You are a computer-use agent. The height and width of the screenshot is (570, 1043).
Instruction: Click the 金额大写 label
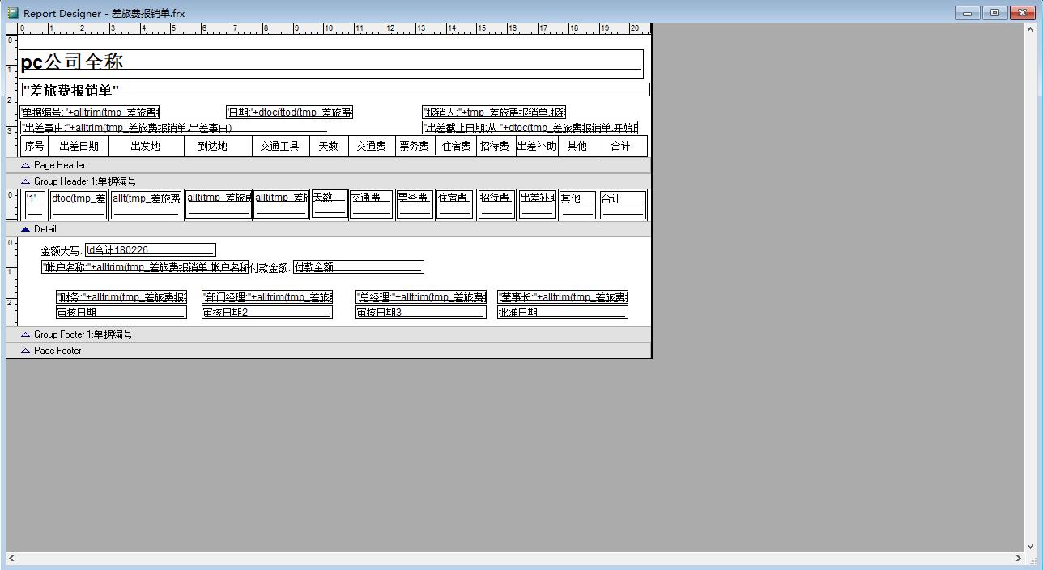pyautogui.click(x=62, y=251)
